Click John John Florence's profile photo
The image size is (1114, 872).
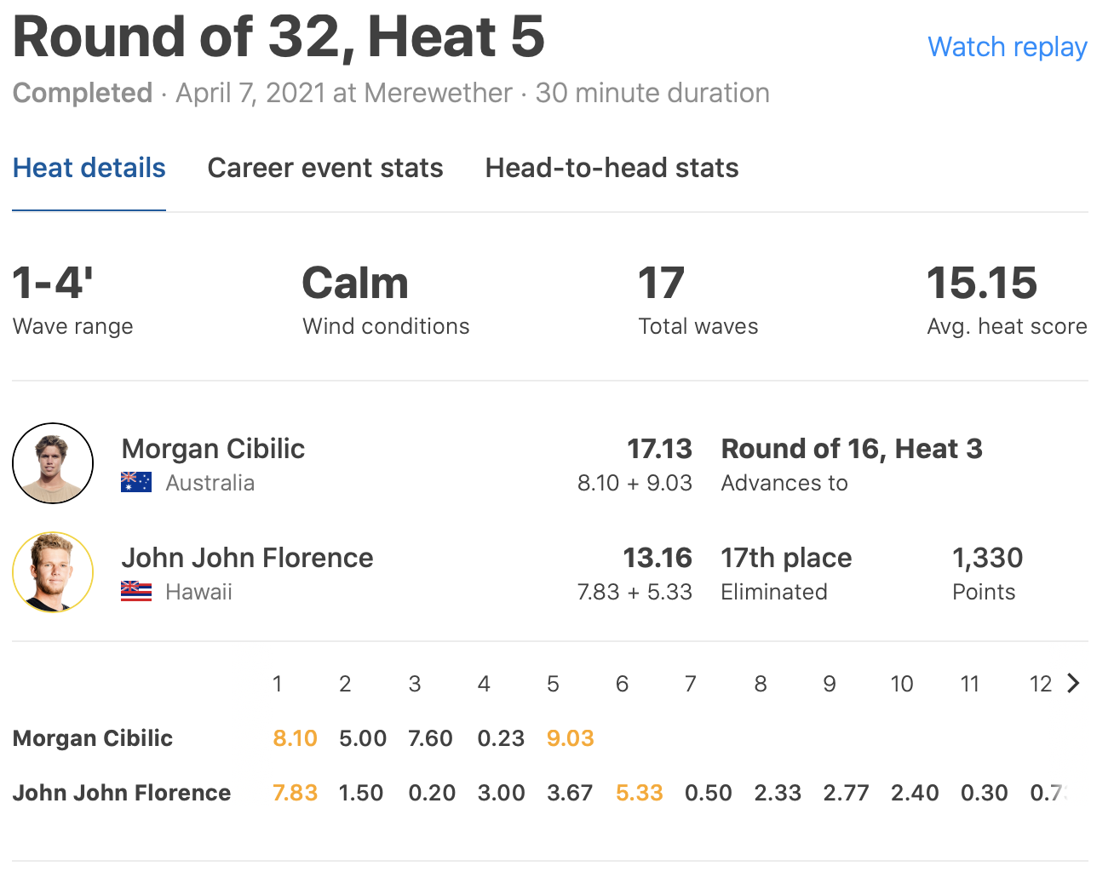[x=53, y=572]
